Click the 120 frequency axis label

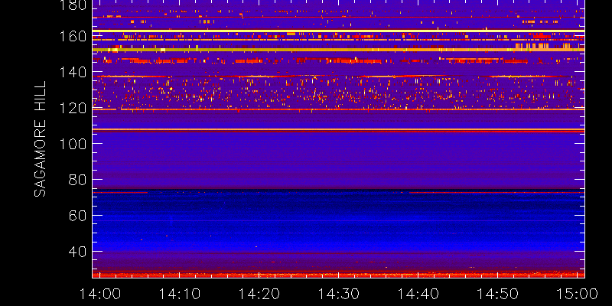point(73,108)
